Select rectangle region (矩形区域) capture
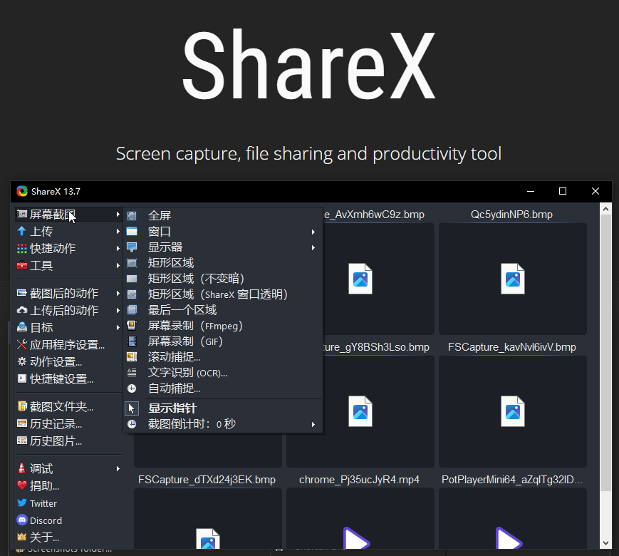 tap(171, 263)
